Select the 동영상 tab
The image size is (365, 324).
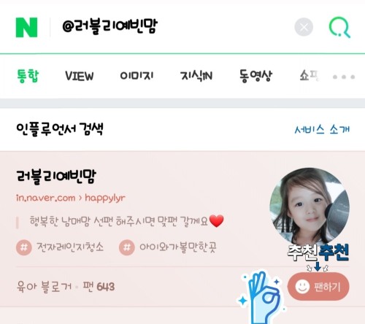tap(255, 76)
